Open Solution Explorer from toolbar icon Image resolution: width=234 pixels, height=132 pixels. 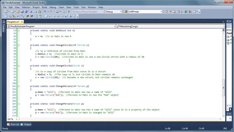(166, 12)
